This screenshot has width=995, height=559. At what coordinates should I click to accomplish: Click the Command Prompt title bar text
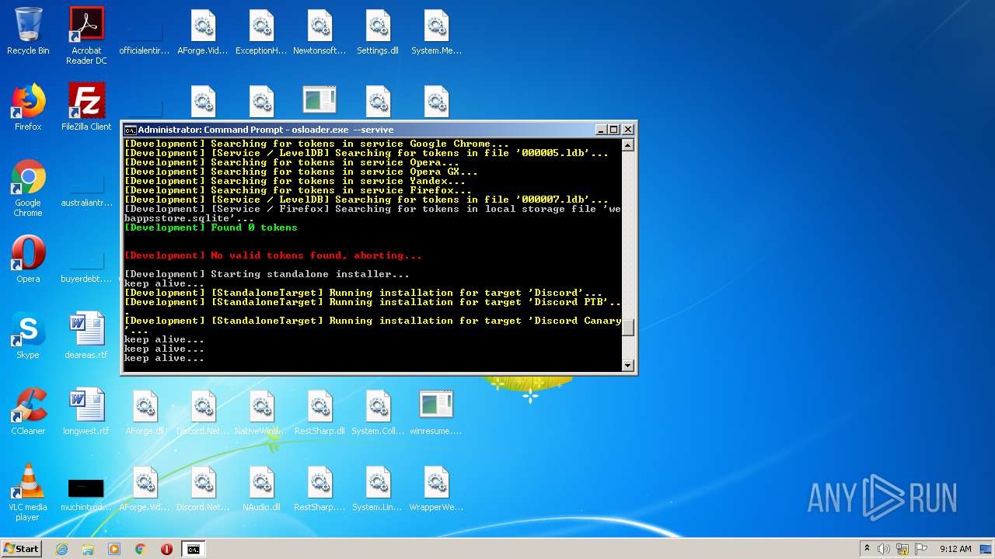tap(266, 130)
